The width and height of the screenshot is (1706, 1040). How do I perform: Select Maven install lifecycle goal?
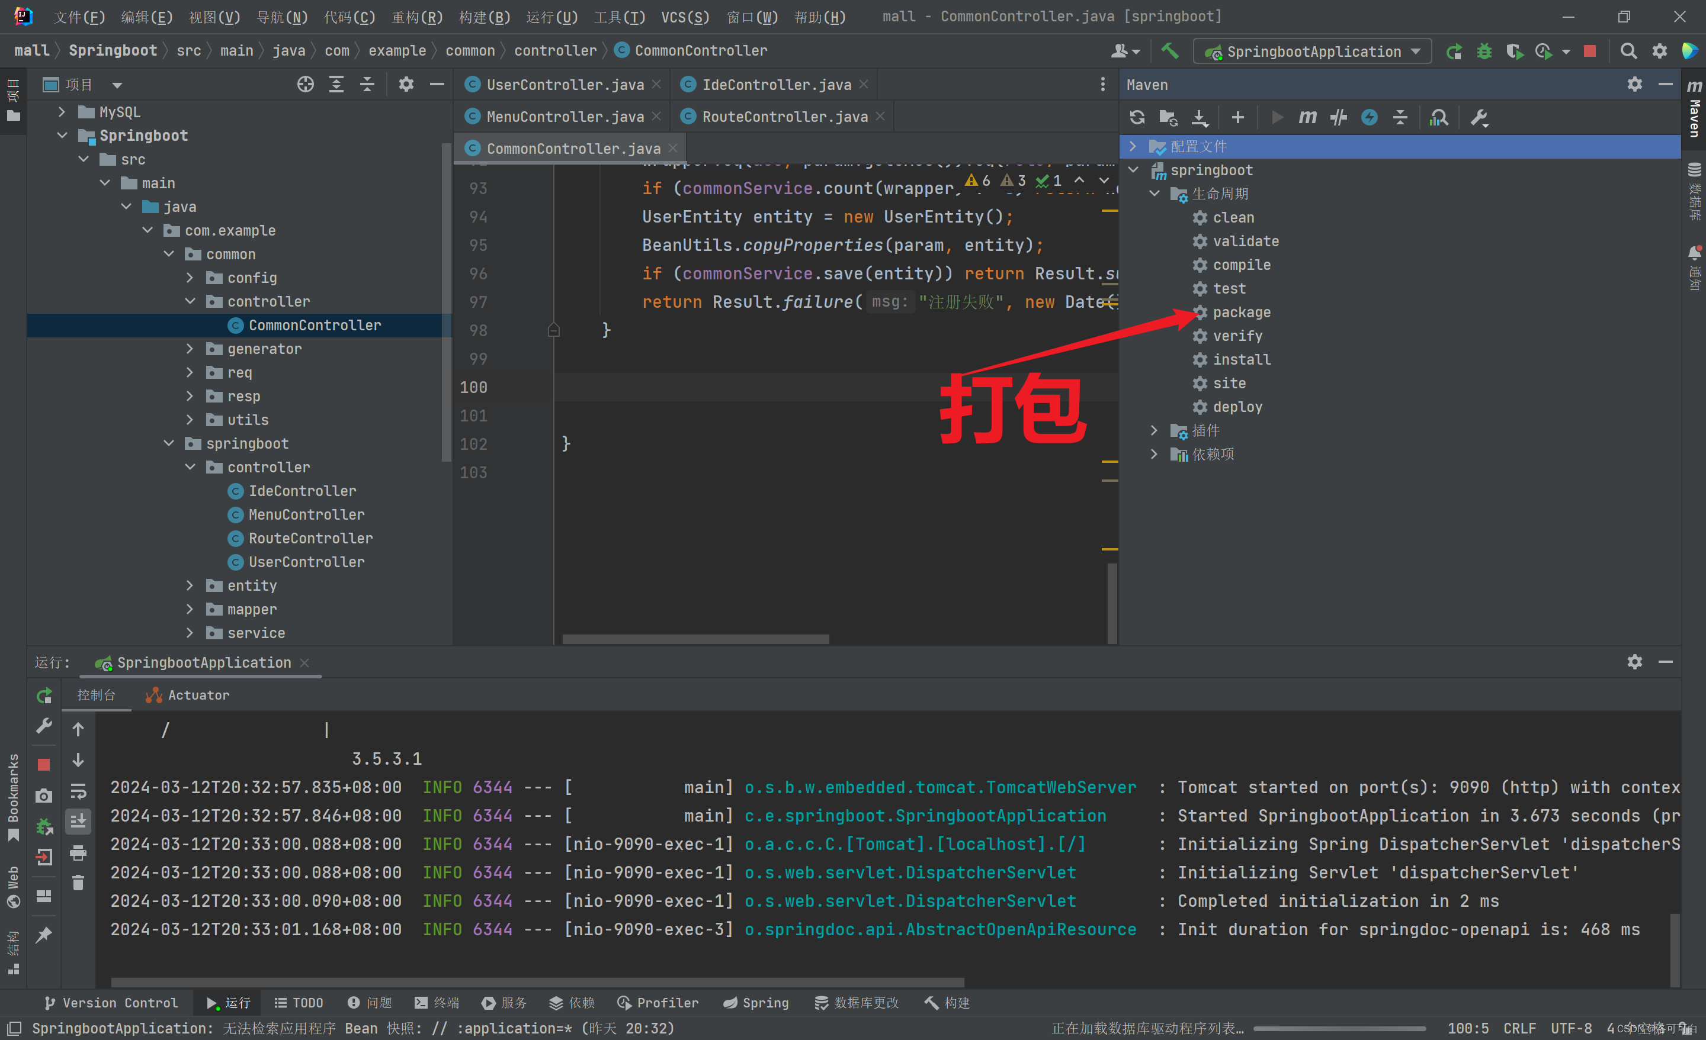1242,359
